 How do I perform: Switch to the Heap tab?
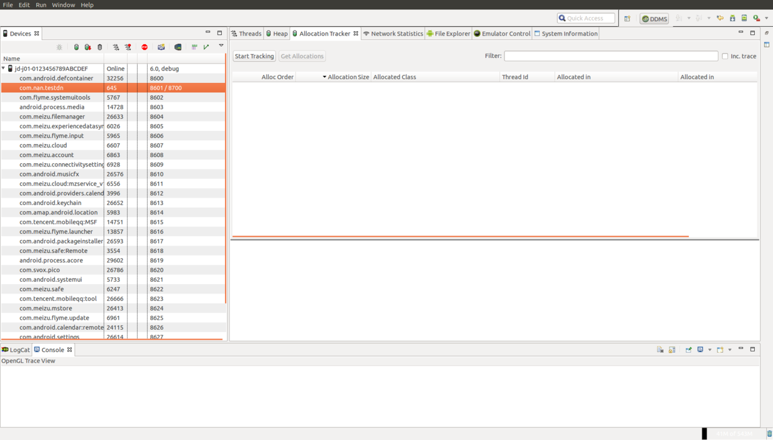click(277, 34)
